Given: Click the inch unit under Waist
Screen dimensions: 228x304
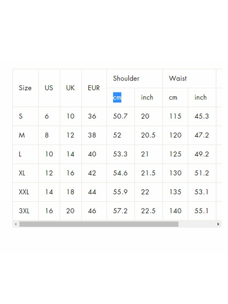Looking at the screenshot, I should pos(200,97).
